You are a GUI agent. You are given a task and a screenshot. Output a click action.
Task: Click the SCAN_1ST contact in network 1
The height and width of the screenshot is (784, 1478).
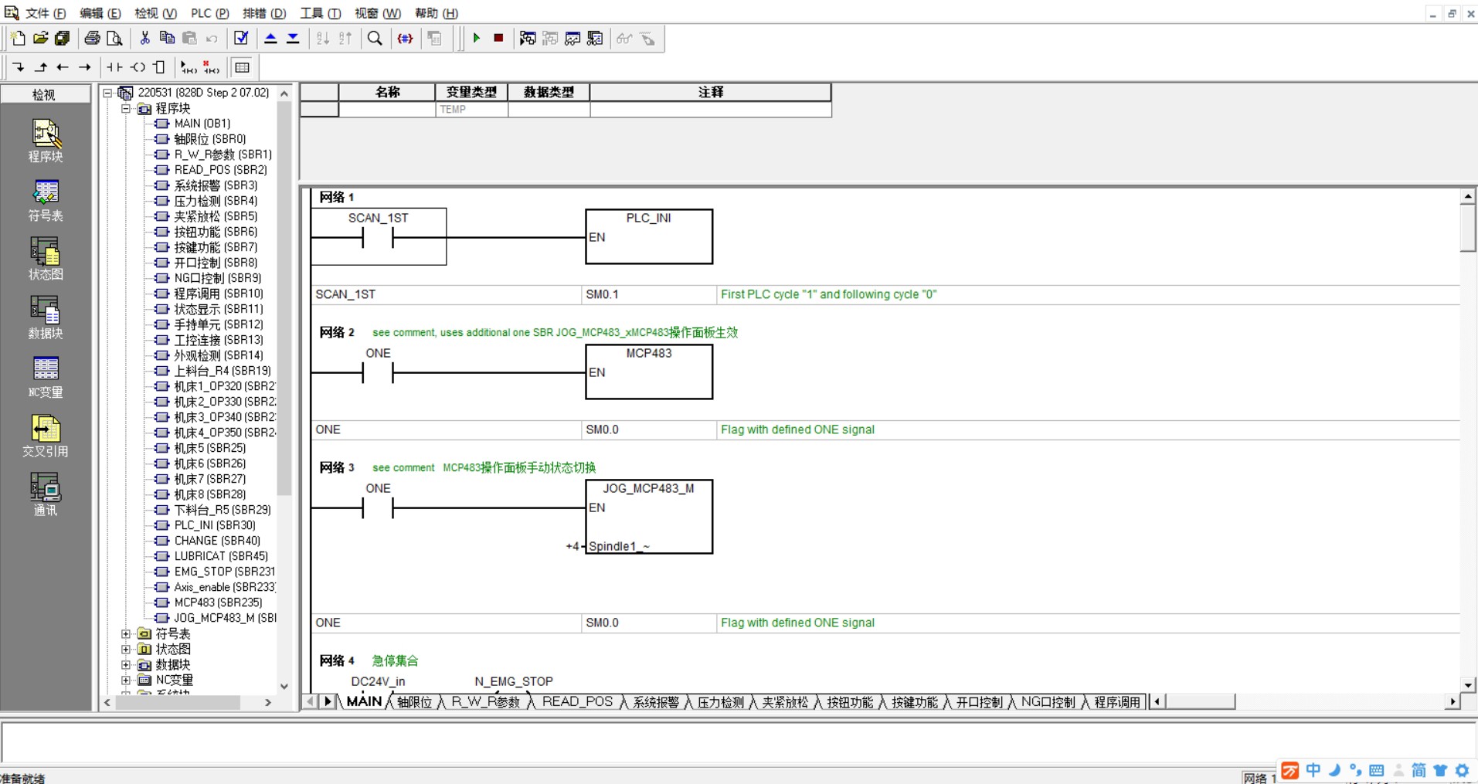tap(378, 237)
